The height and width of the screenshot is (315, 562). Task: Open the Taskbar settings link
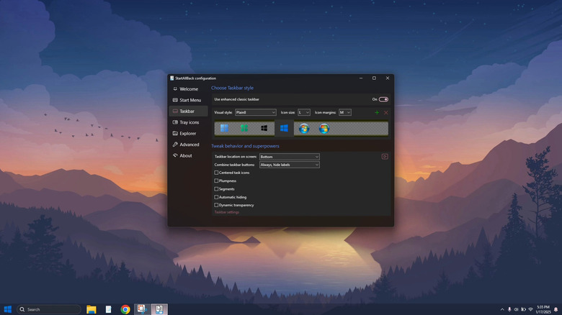227,212
